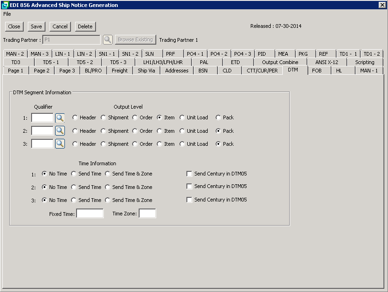
Task: Click the Fixed Time input field
Action: (x=90, y=214)
